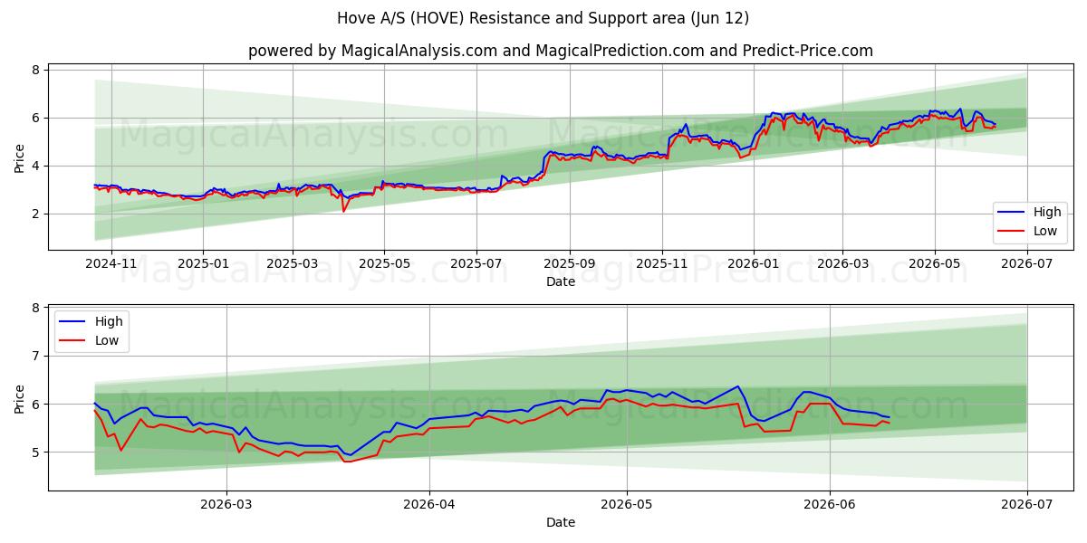Click the y-axis value '8' in top chart
This screenshot has width=1087, height=543.
point(37,70)
